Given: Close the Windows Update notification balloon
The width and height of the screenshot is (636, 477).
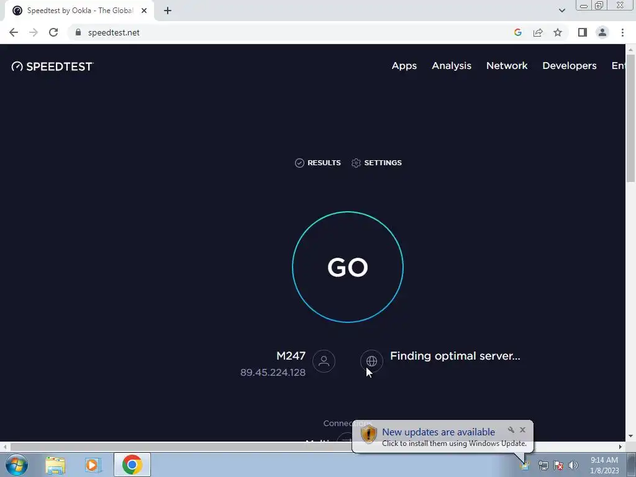Looking at the screenshot, I should [x=522, y=430].
